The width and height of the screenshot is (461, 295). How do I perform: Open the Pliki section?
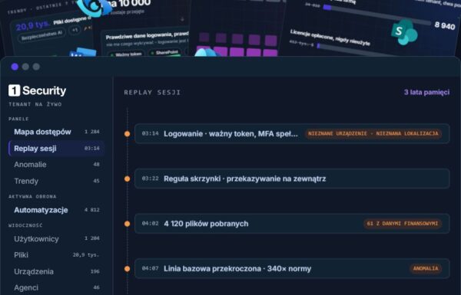(x=56, y=255)
